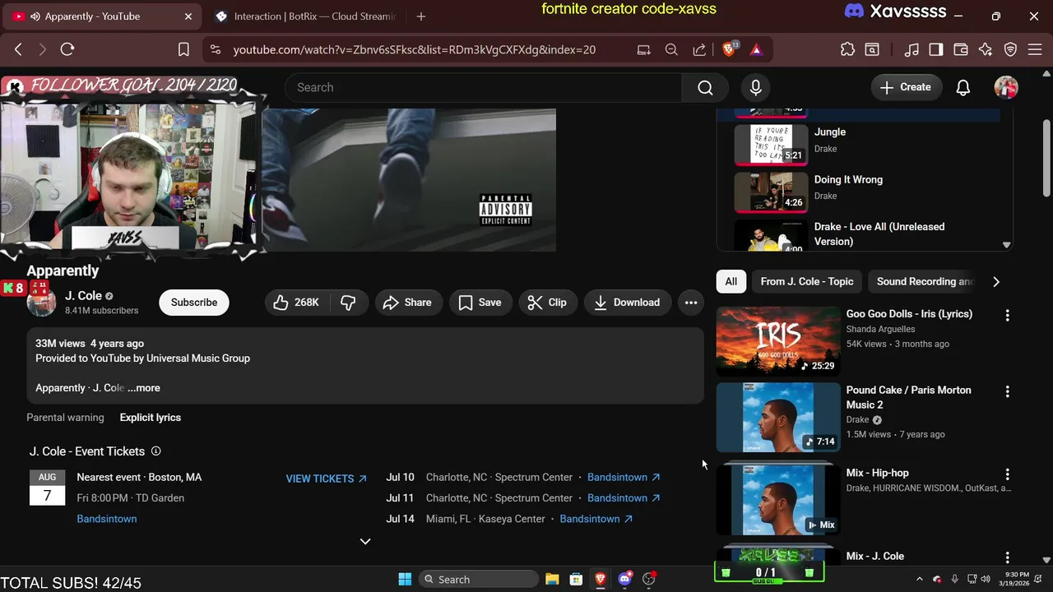This screenshot has width=1053, height=592.
Task: Click the Windows taskbar search box
Action: pos(478,579)
